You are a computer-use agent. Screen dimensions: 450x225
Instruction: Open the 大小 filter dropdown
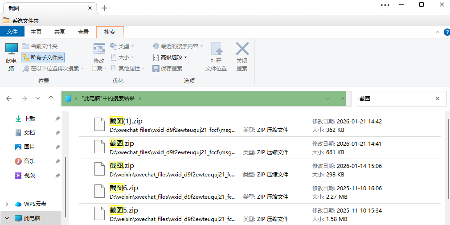pos(122,57)
